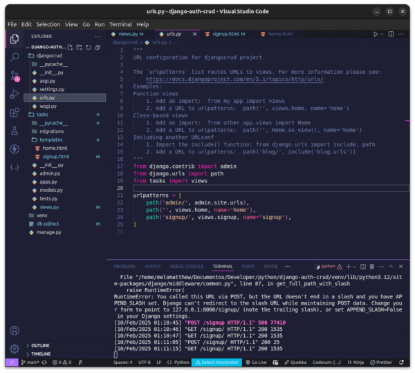
Task: Open the Search view
Action: (15, 57)
